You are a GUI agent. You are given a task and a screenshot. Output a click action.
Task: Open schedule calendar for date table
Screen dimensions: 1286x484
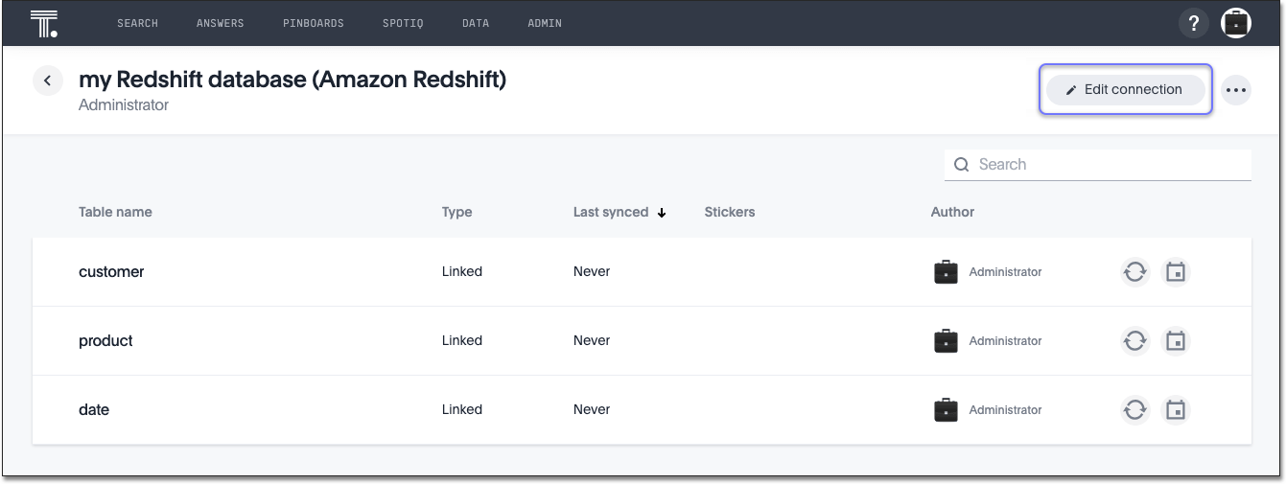(x=1176, y=410)
